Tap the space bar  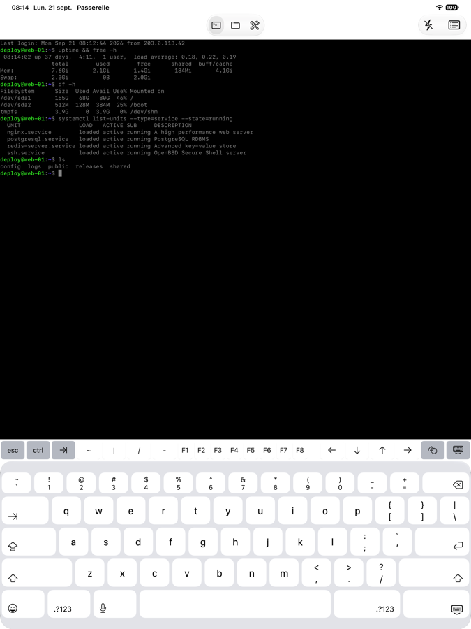click(235, 604)
